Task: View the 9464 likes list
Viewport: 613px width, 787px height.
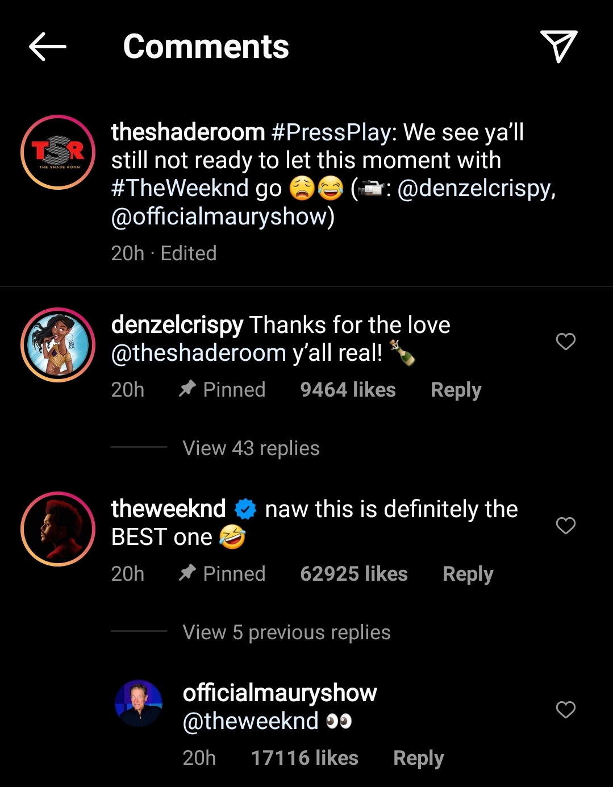Action: [x=348, y=390]
